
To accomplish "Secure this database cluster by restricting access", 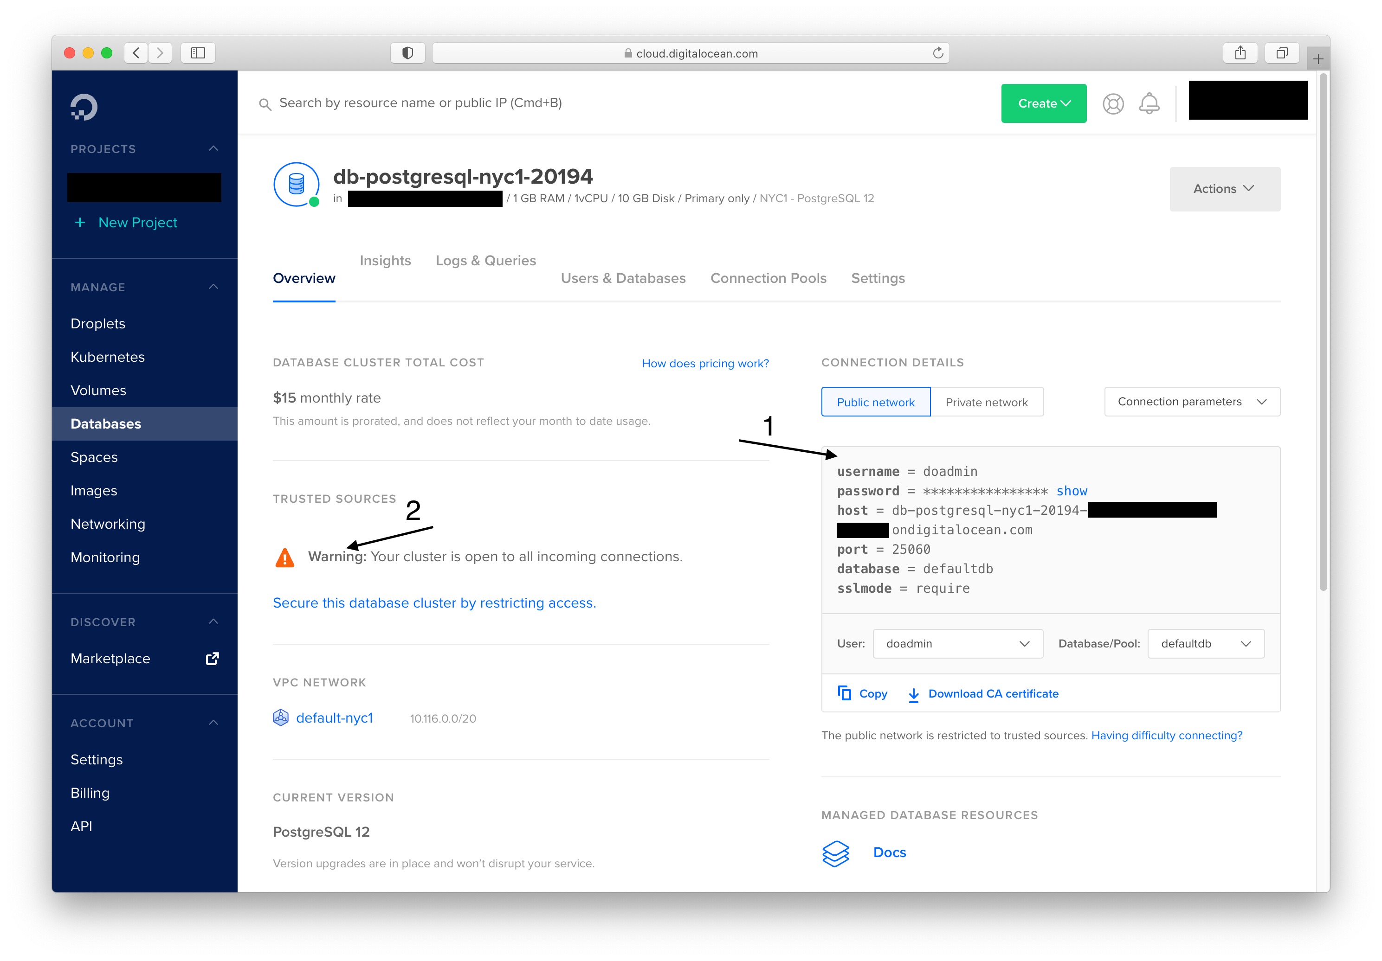I will coord(434,602).
